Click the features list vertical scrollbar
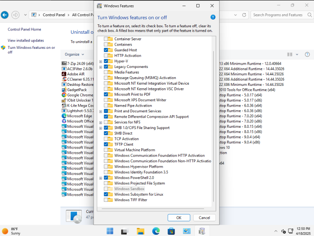Image resolution: width=314 pixels, height=236 pixels. 213,126
